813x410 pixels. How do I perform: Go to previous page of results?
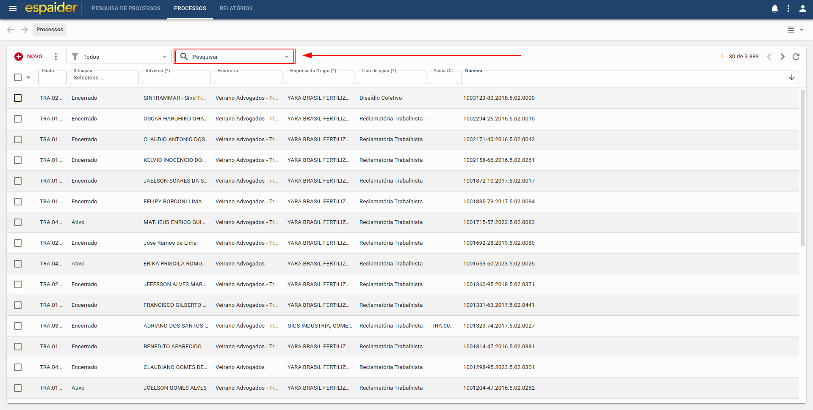click(769, 57)
